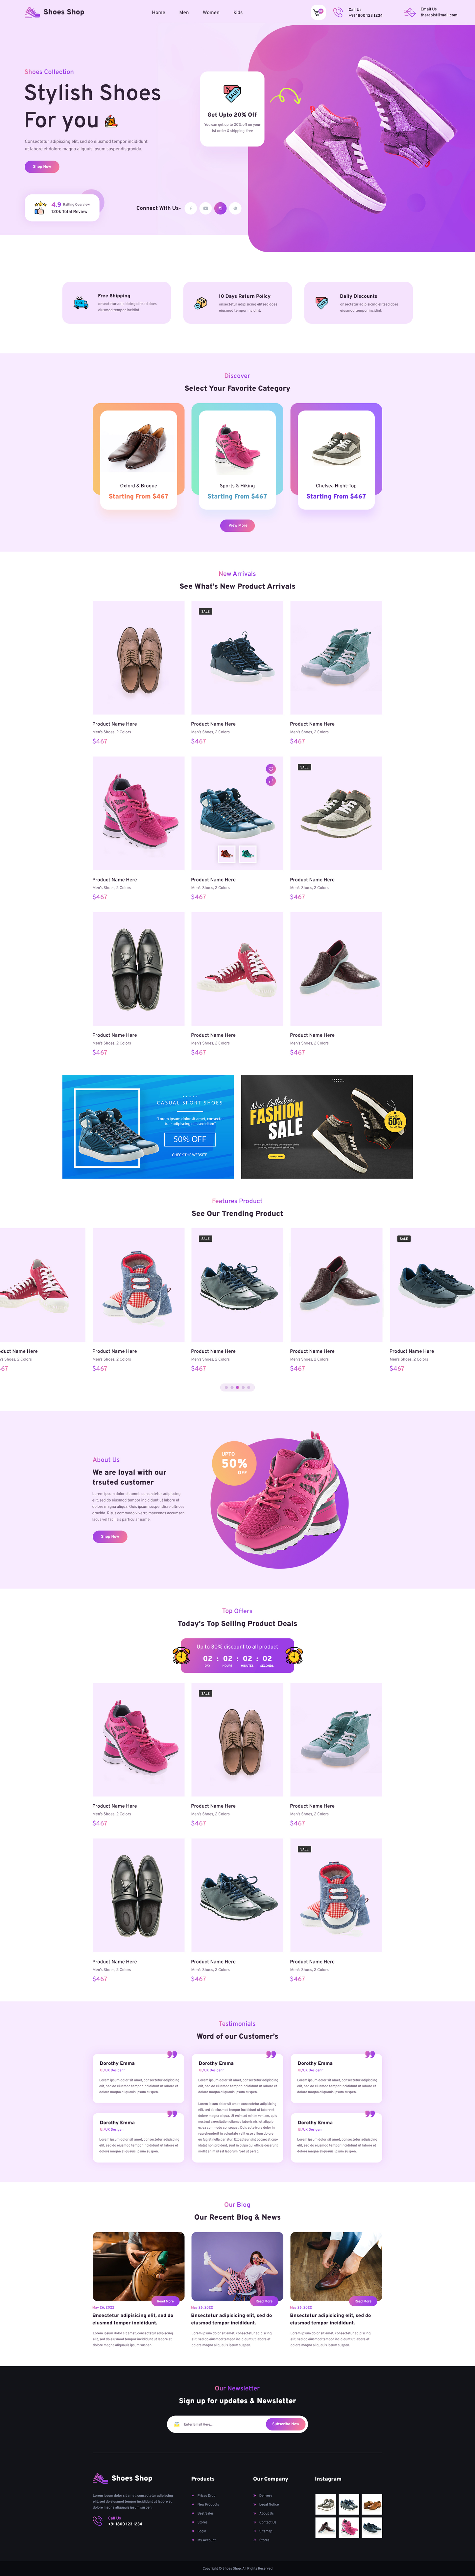The image size is (475, 2576).
Task: Open the shopping cart icon in header
Action: tap(318, 12)
